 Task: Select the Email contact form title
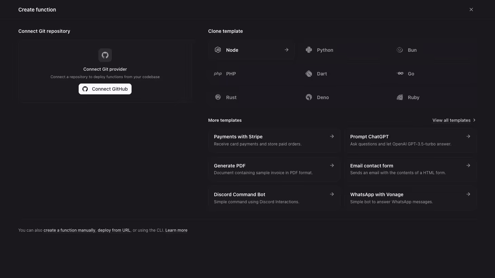point(372,166)
